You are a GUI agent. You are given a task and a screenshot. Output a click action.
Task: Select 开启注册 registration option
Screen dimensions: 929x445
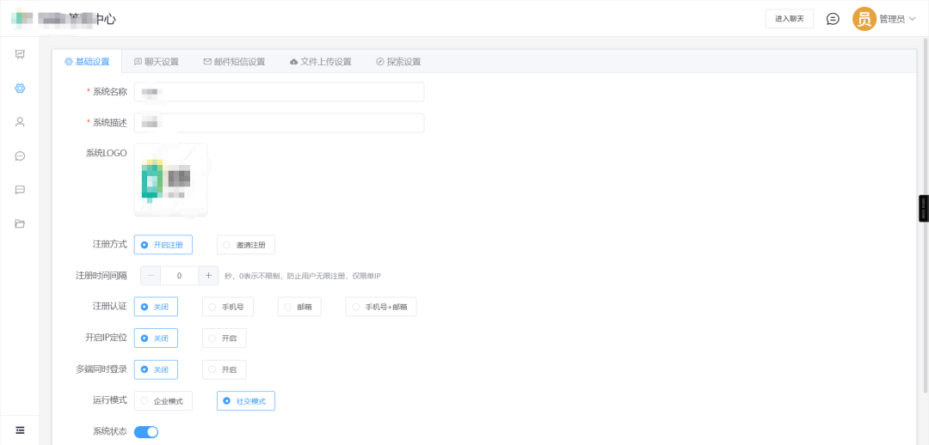point(163,245)
